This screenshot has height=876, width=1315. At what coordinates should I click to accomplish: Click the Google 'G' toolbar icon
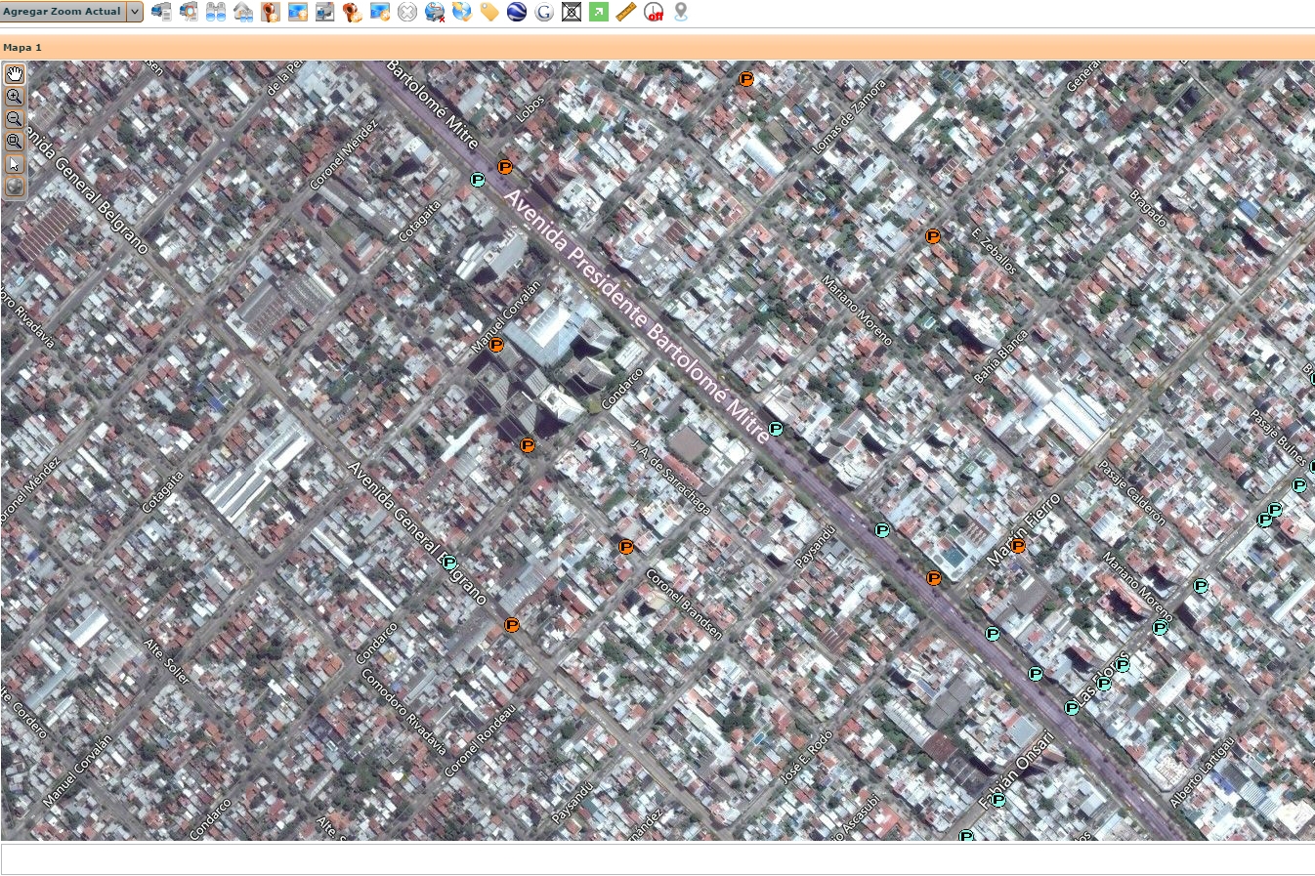[x=544, y=12]
